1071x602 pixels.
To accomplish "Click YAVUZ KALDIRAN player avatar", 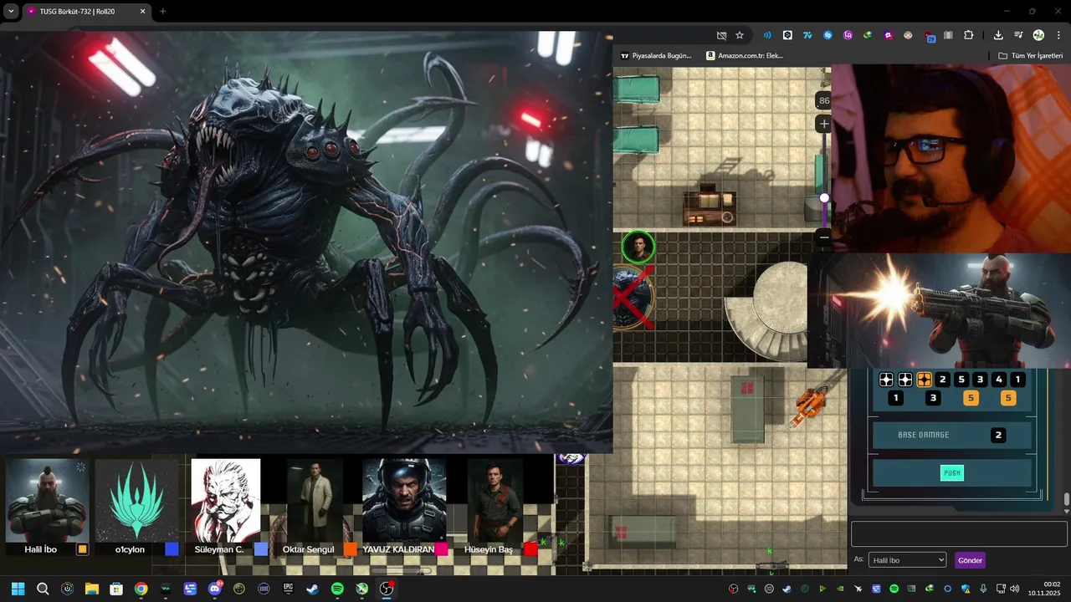I will coord(404,501).
